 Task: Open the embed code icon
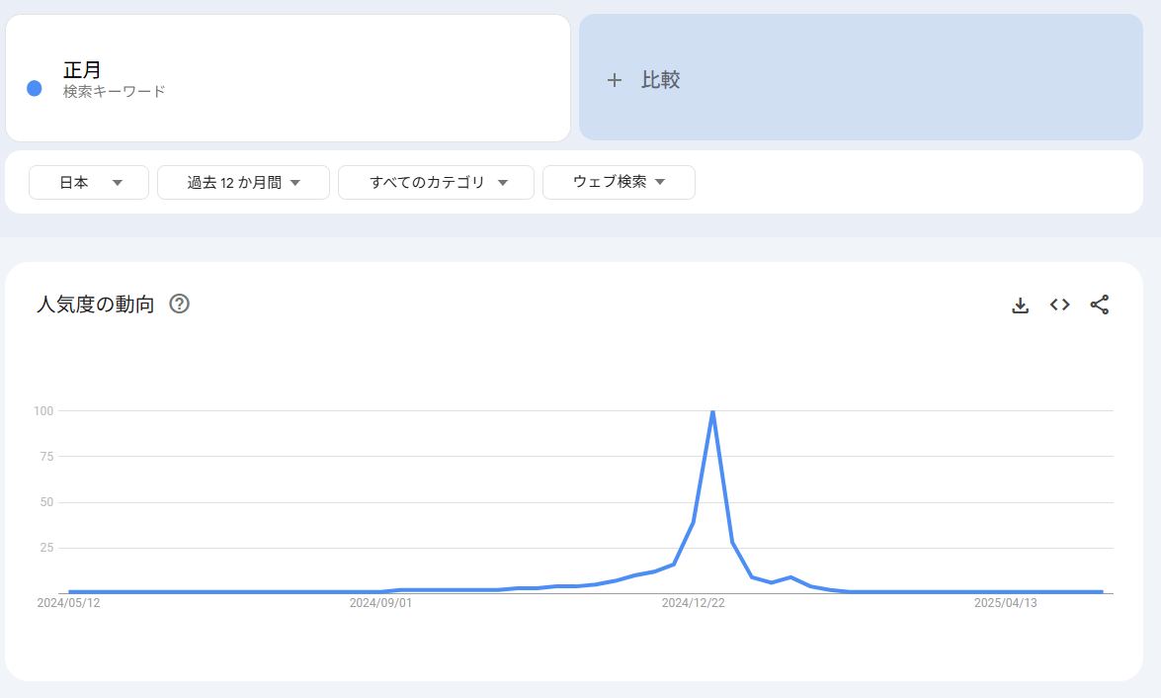pyautogui.click(x=1060, y=305)
